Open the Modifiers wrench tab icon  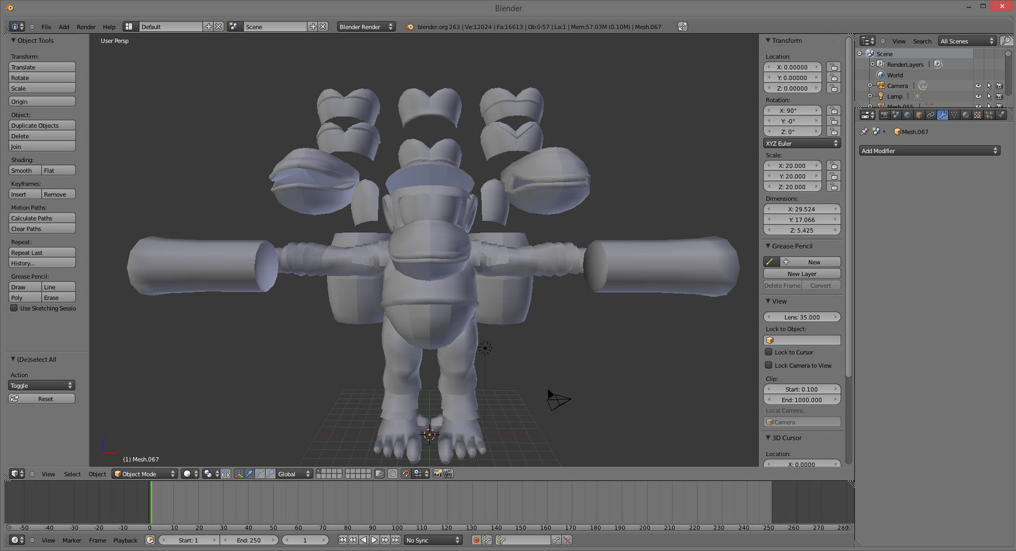point(942,115)
